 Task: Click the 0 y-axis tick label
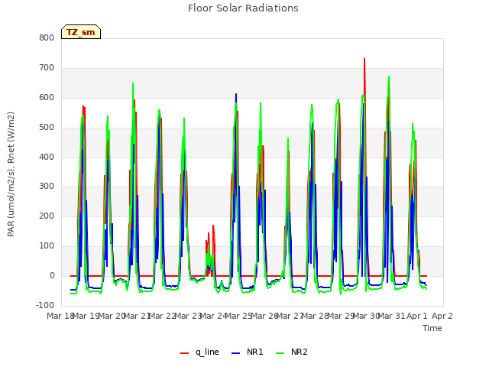[x=52, y=275]
